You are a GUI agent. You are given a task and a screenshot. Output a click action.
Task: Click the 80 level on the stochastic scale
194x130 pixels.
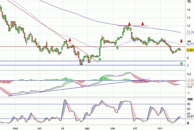pyautogui.click(x=189, y=104)
